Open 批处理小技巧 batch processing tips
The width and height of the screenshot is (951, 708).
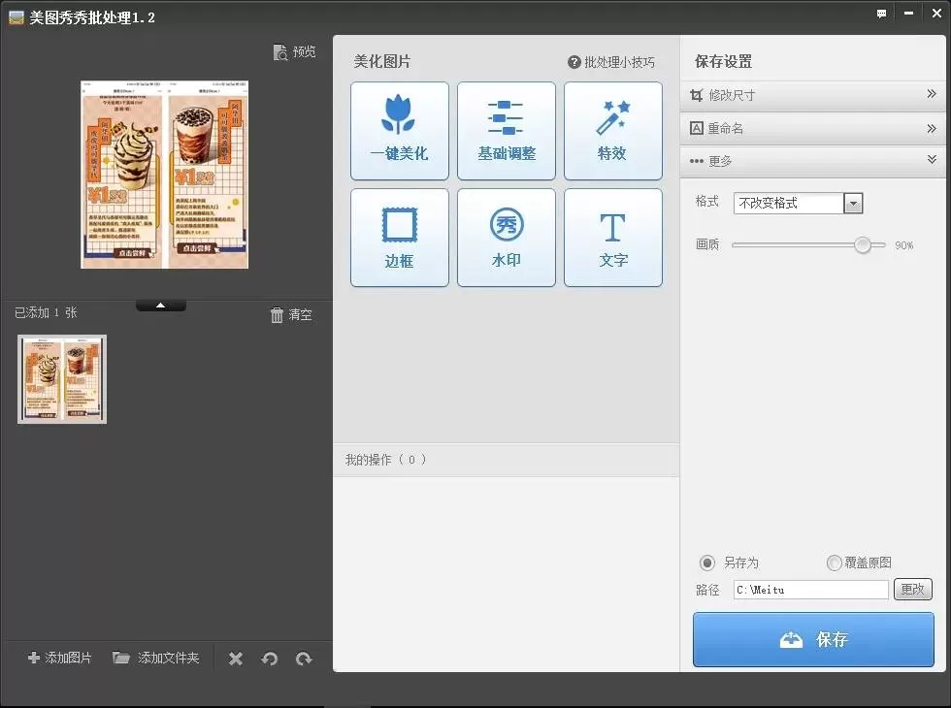614,61
